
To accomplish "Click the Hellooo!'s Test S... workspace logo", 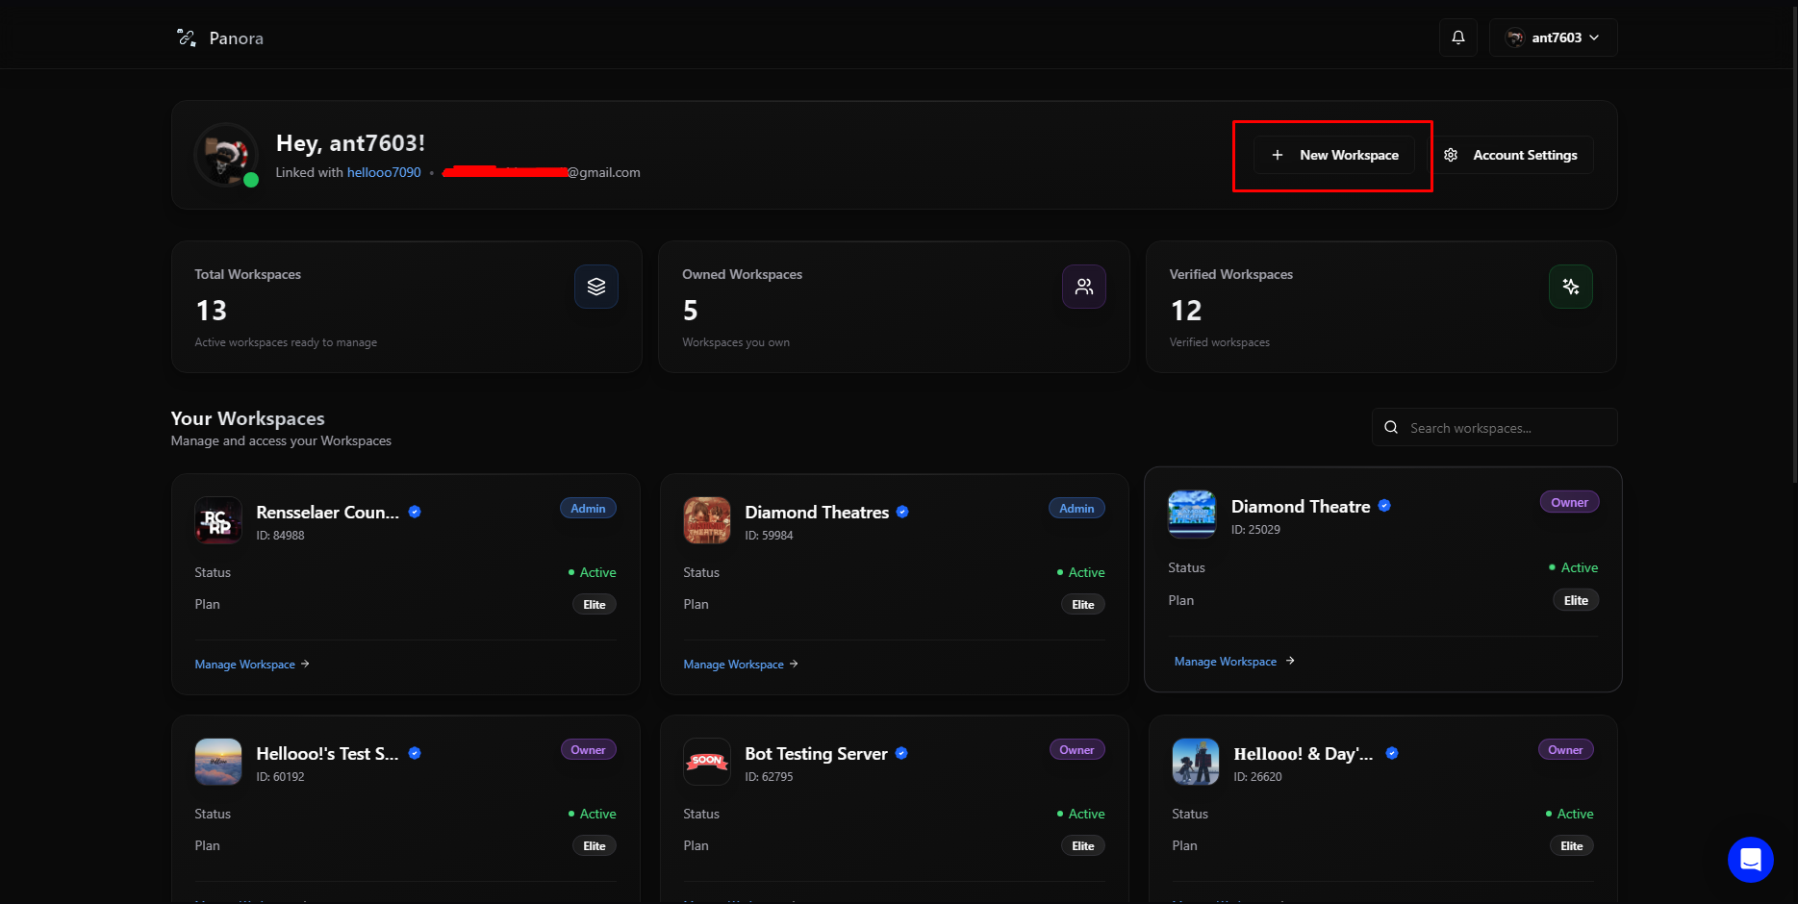I will click(x=218, y=762).
